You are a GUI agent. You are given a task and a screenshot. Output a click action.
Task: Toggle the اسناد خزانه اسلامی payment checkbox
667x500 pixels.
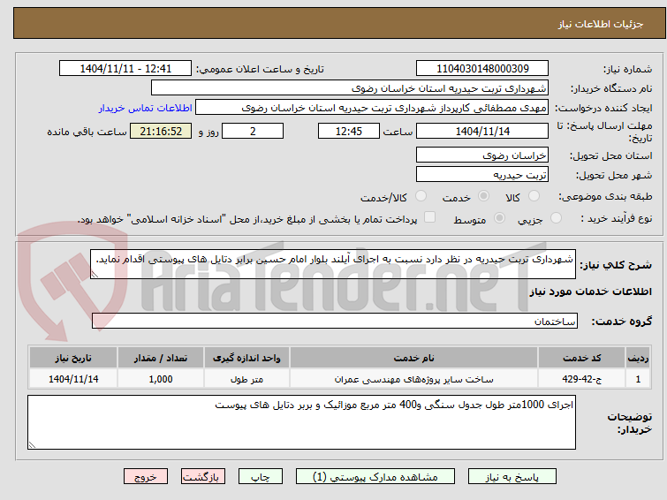tap(429, 217)
